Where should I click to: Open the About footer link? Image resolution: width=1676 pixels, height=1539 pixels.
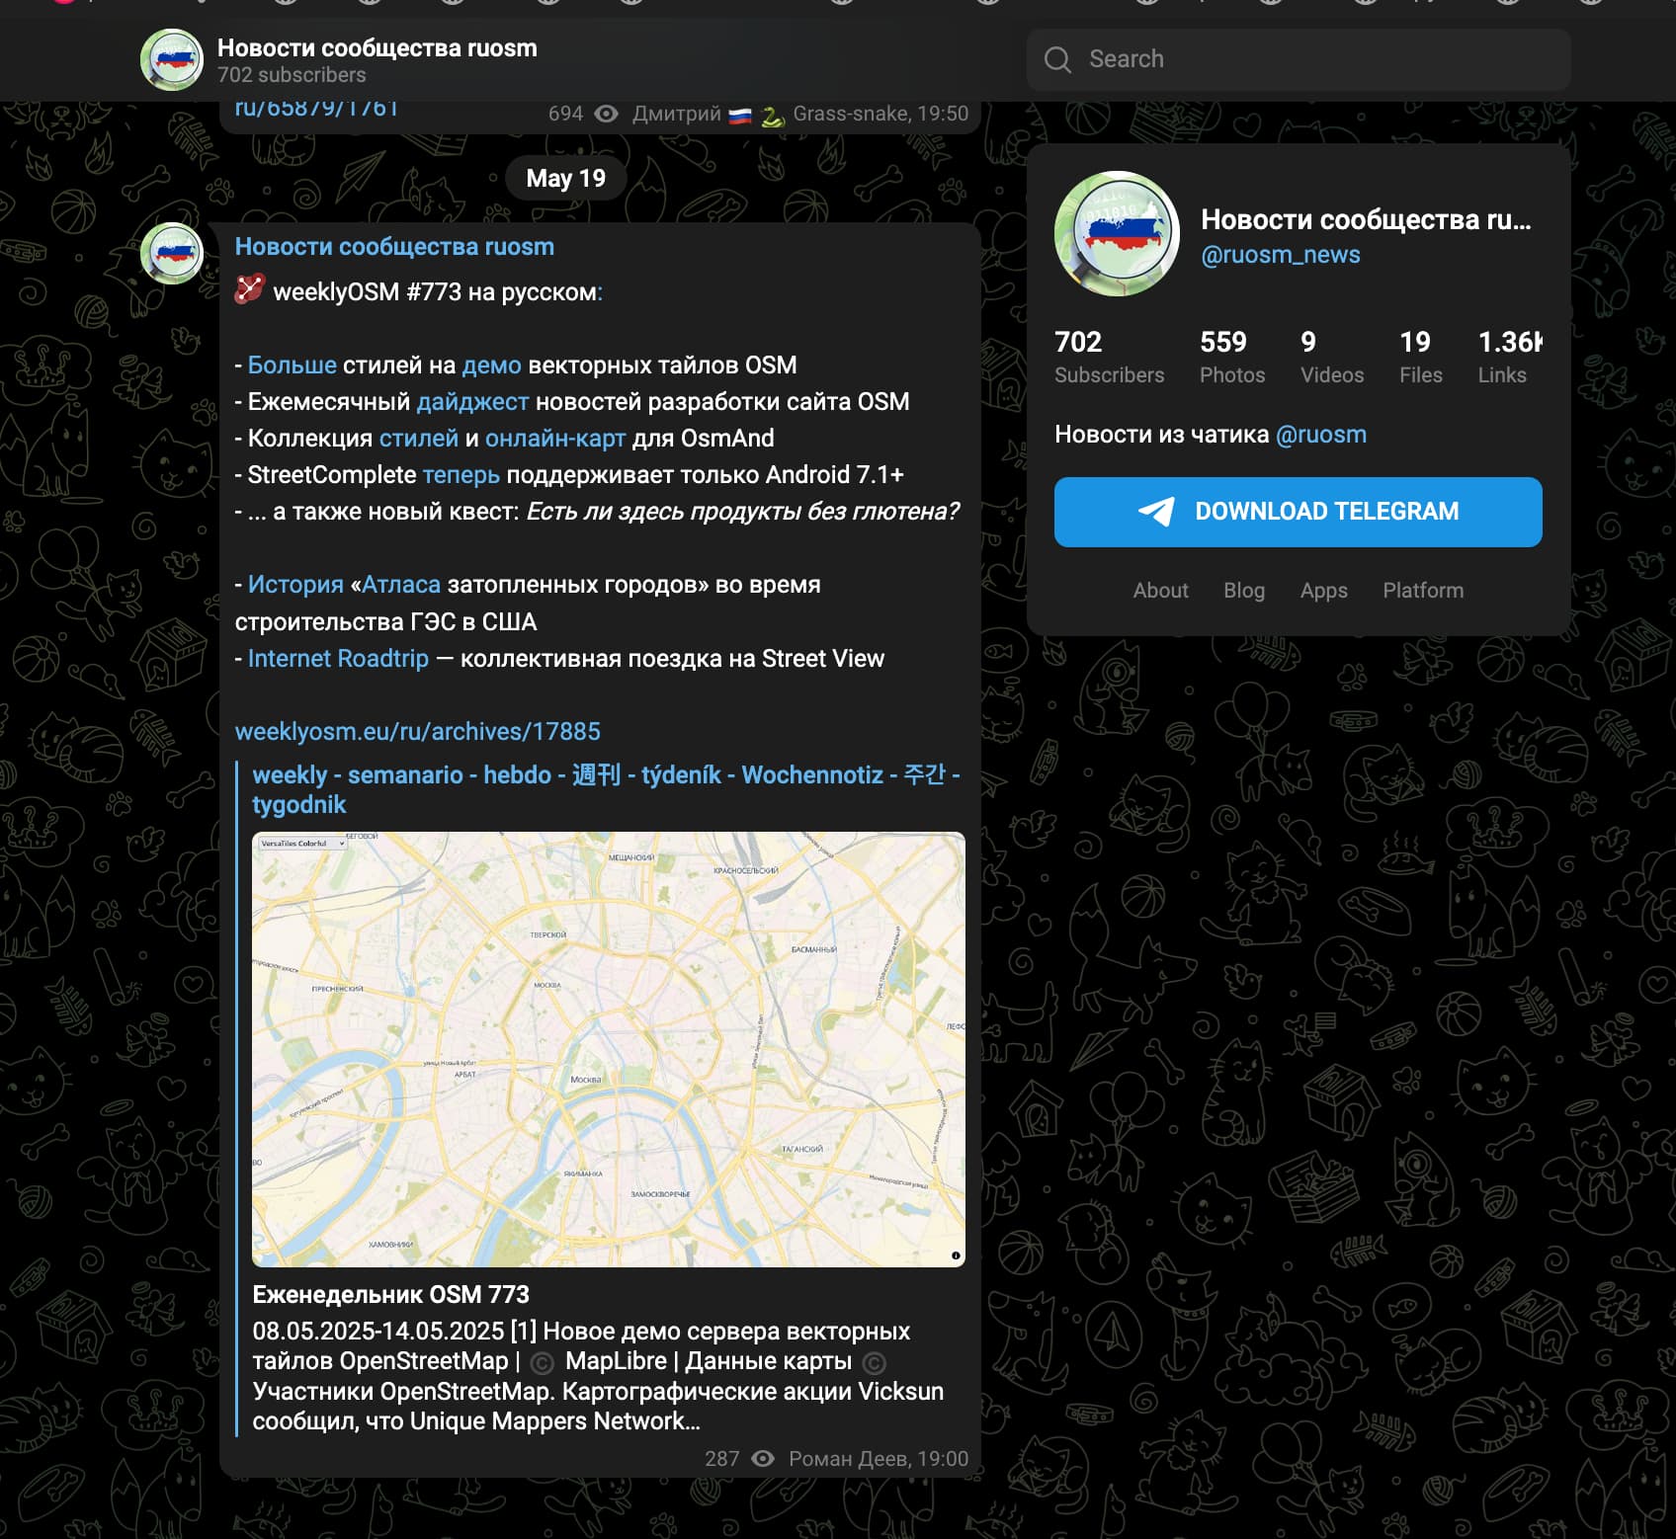(x=1160, y=590)
